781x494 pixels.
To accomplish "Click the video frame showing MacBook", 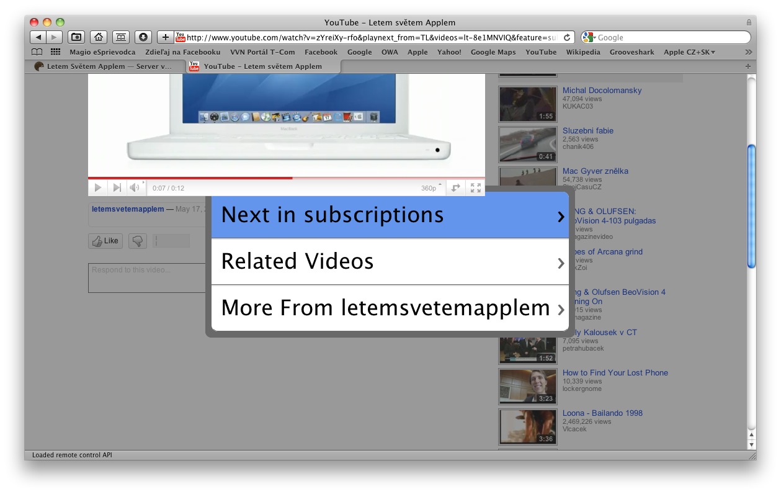I will point(287,124).
